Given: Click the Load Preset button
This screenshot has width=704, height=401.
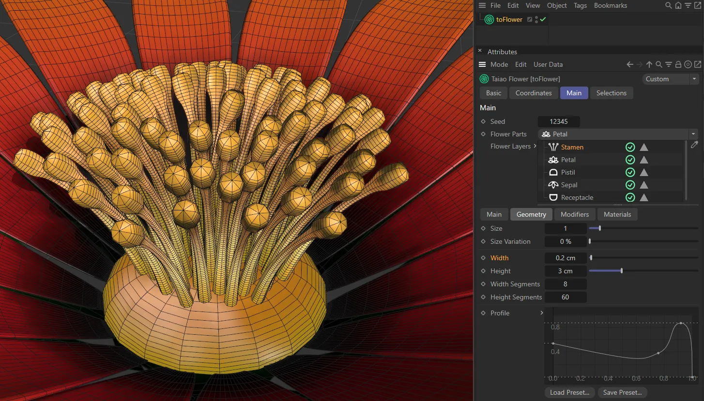Looking at the screenshot, I should coord(569,392).
